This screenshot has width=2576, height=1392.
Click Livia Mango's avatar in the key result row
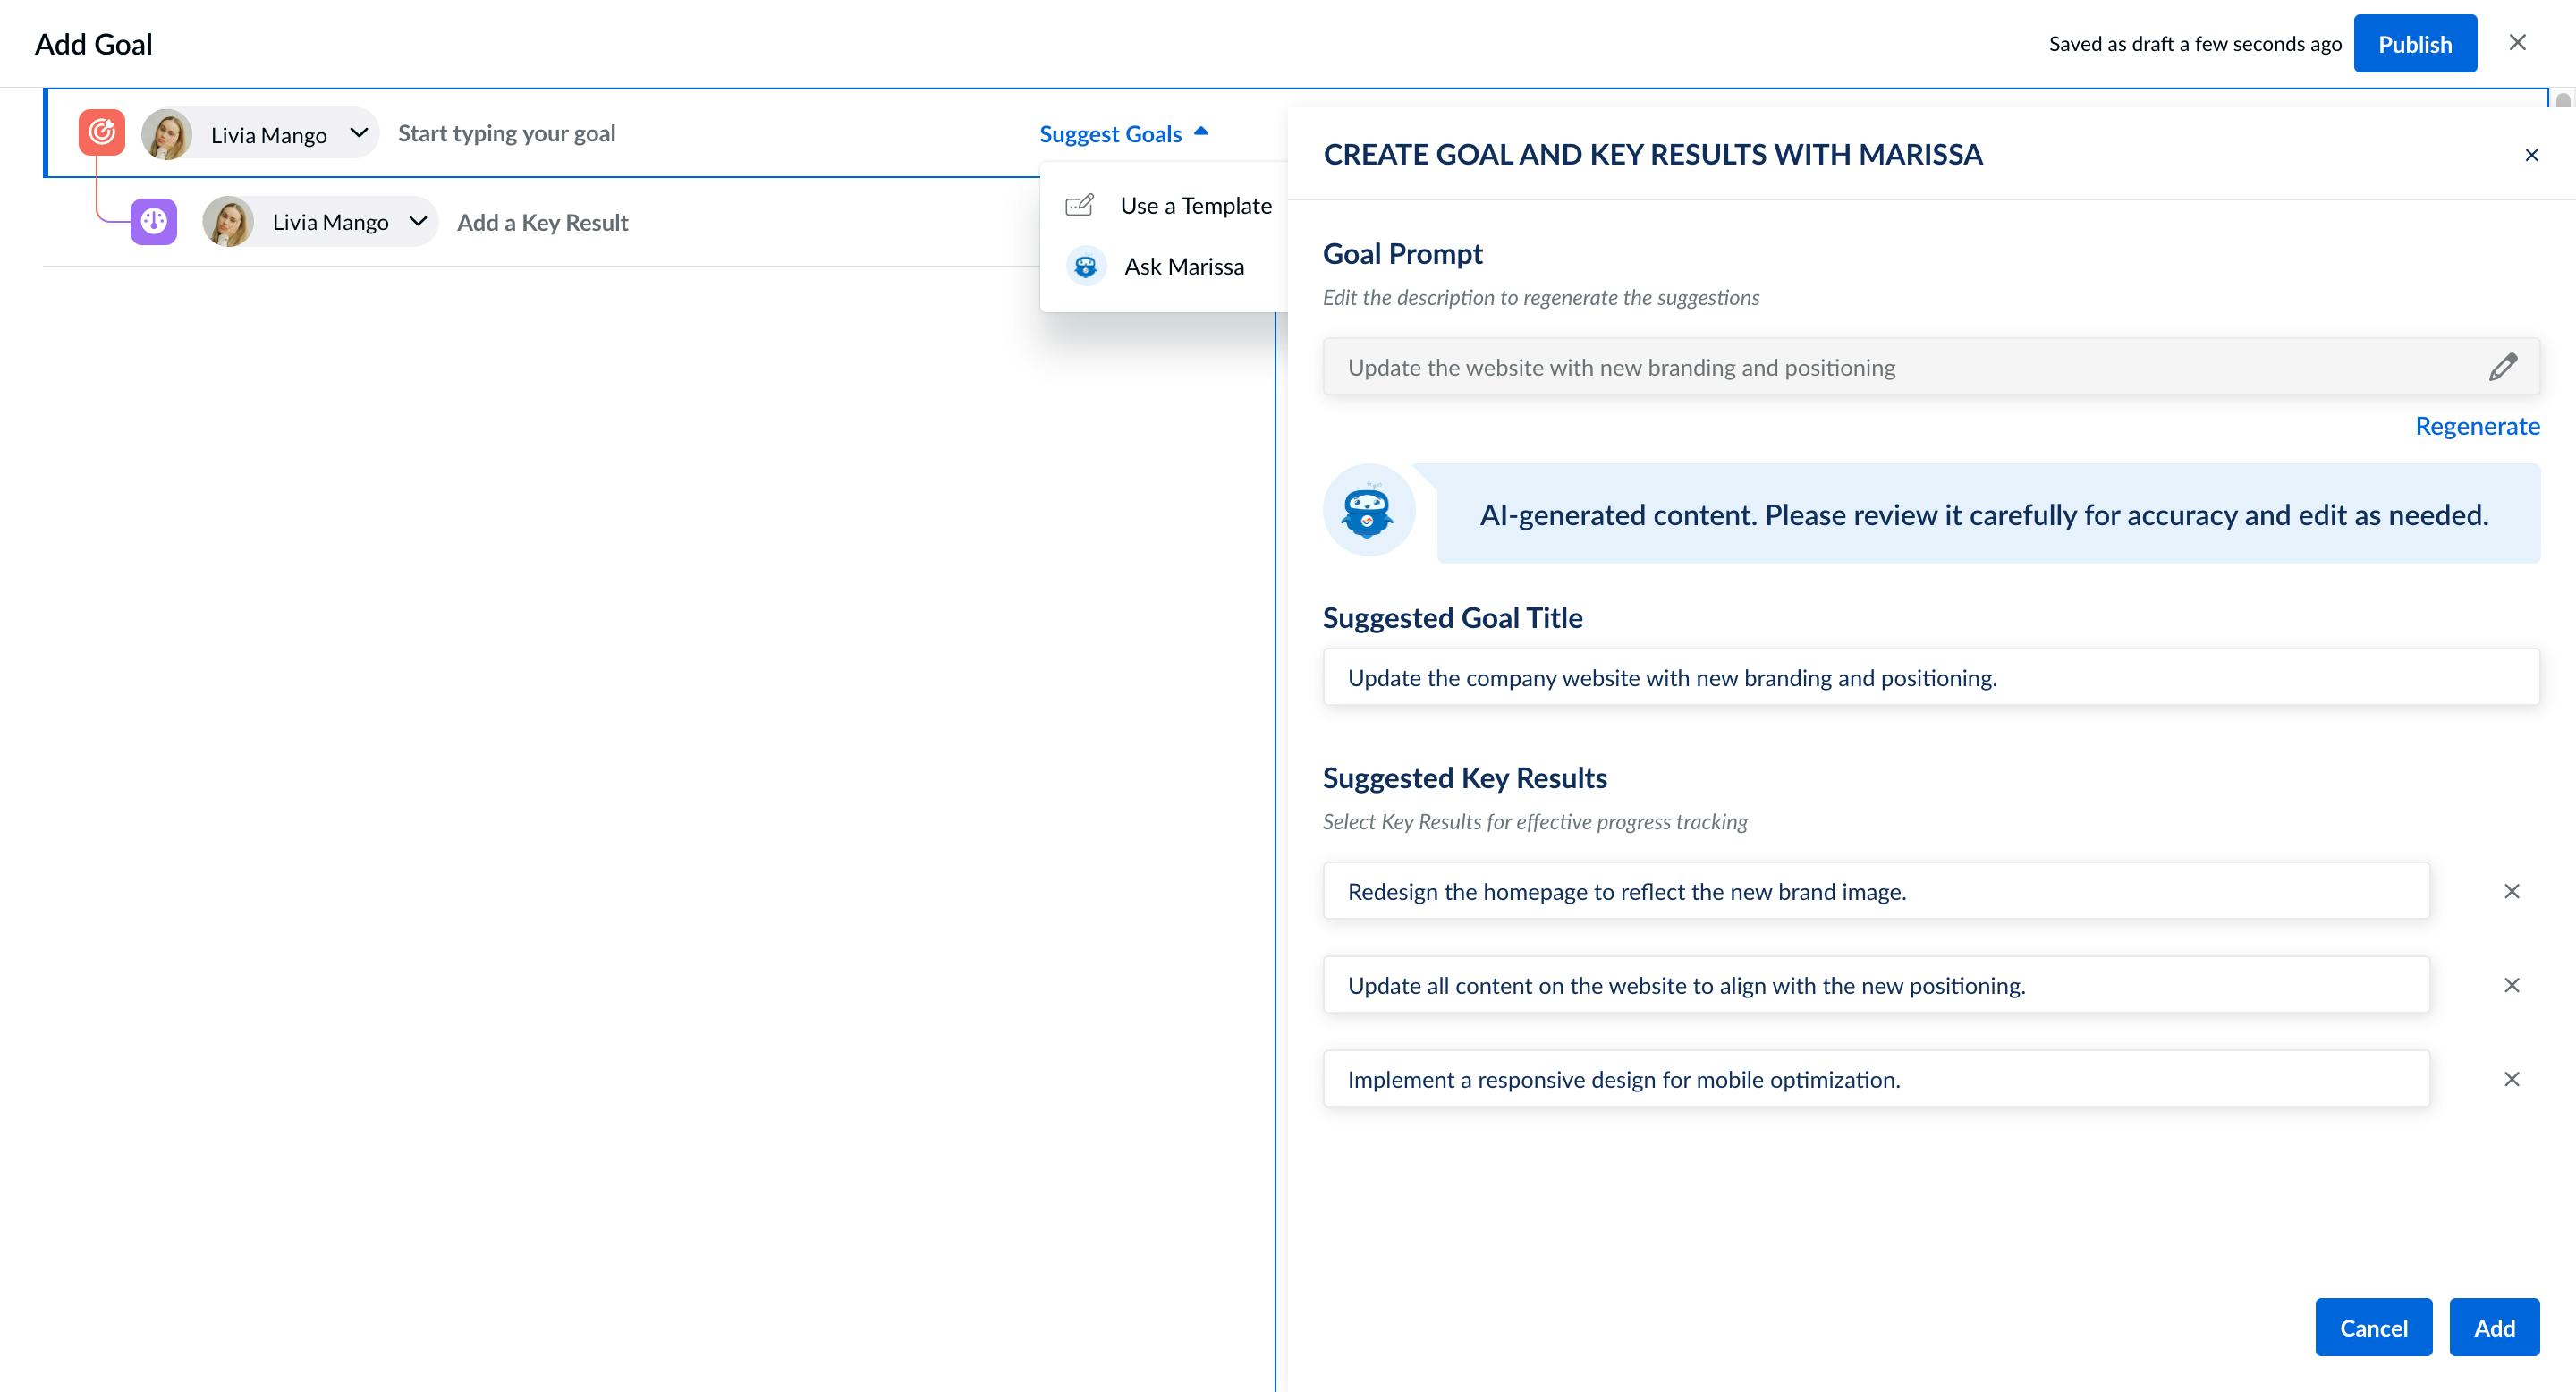[x=230, y=221]
